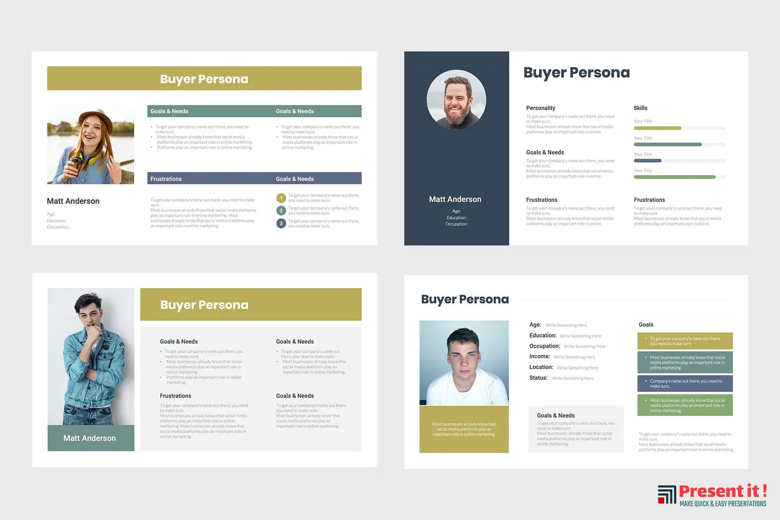Viewport: 780px width, 520px height.
Task: Click the green numbered circle 2
Action: [281, 211]
